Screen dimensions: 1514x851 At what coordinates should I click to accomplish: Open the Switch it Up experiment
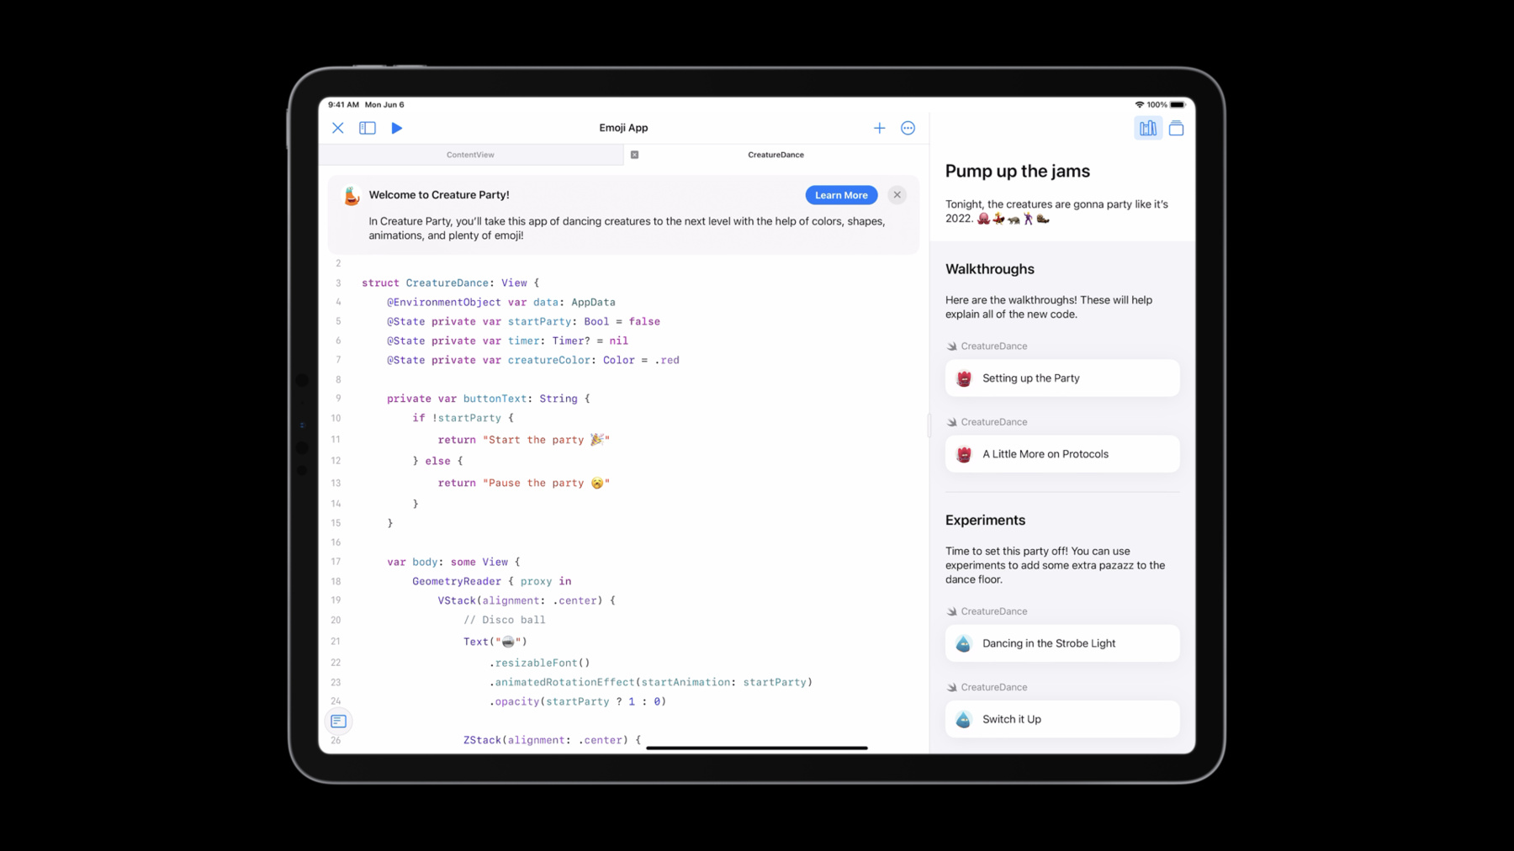click(x=1062, y=719)
